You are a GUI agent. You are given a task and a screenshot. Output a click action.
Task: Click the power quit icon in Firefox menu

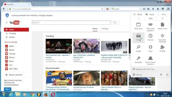(167, 75)
